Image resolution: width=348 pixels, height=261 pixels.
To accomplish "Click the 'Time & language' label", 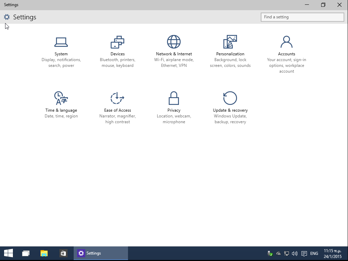I will coord(61,110).
